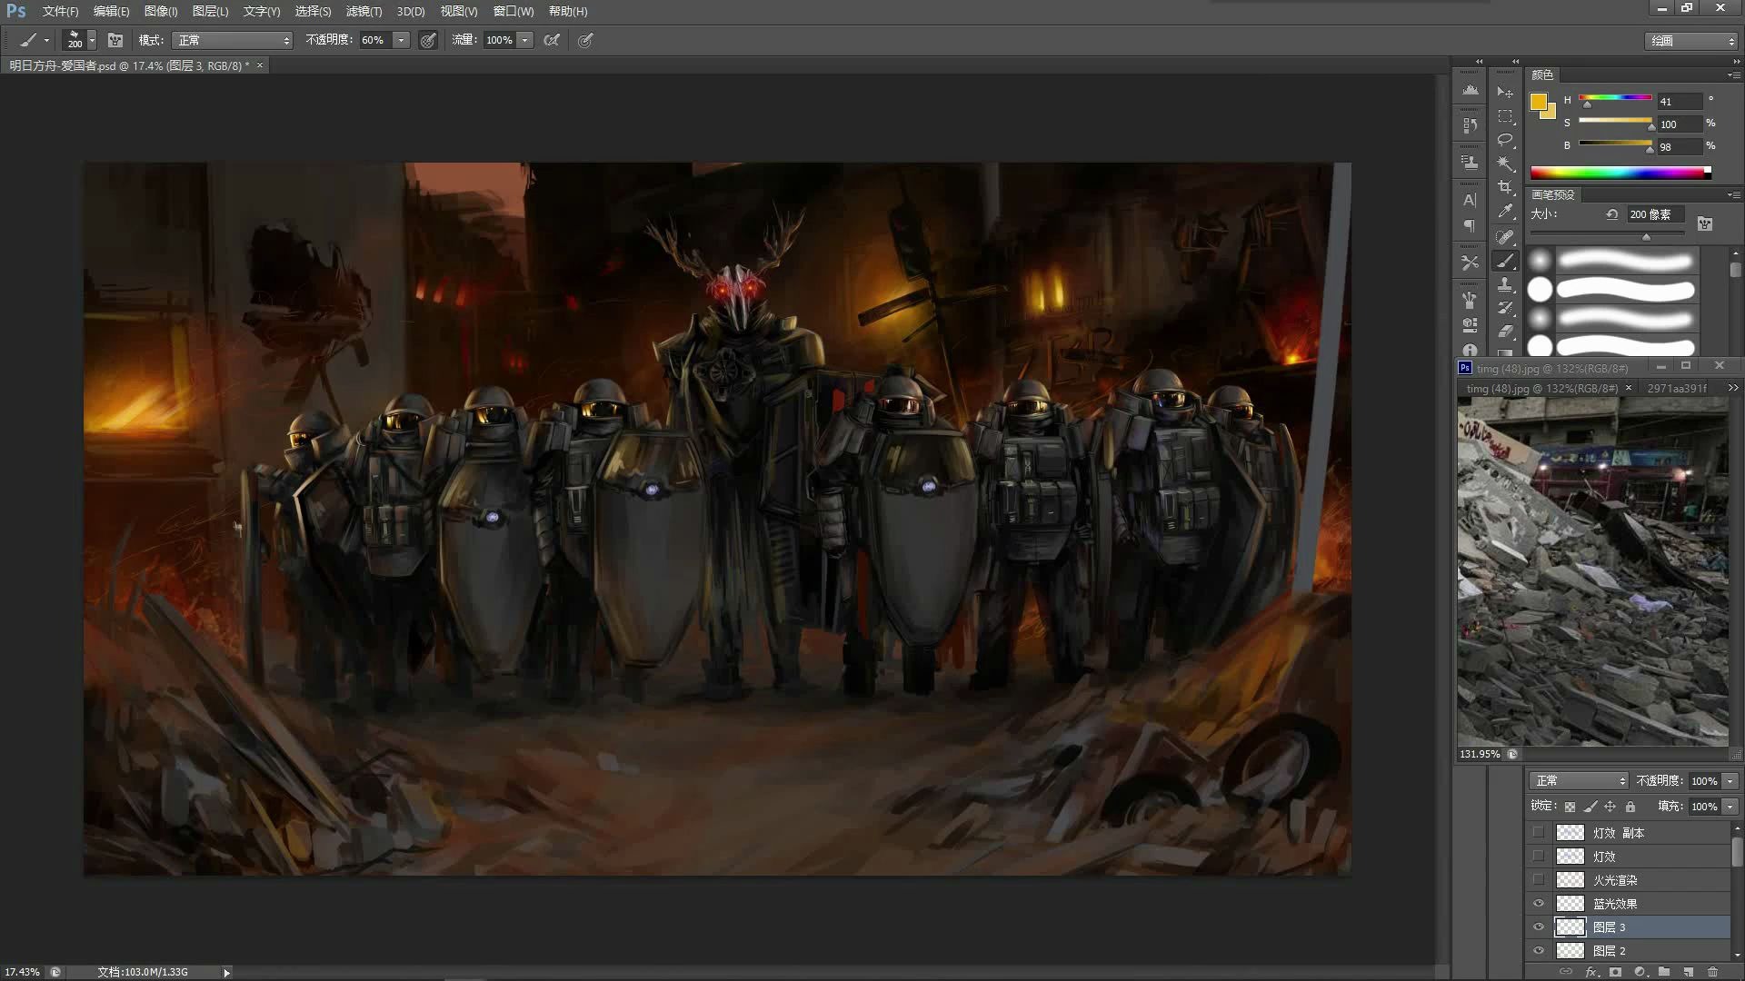Click the hue H slider

coord(1615,98)
